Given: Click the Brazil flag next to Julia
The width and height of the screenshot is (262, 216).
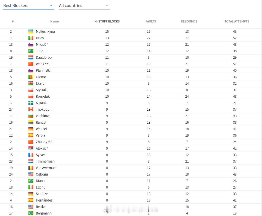Looking at the screenshot, I should click(31, 51).
